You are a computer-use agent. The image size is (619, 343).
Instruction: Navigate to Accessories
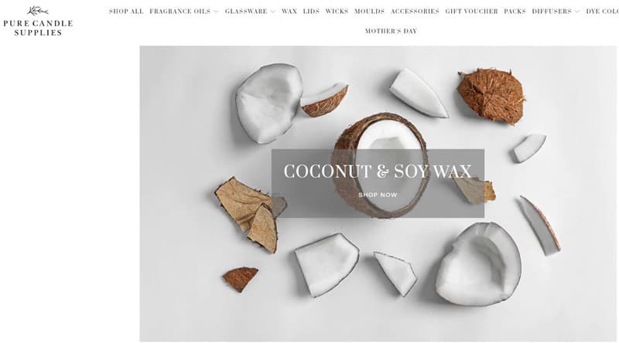coord(415,12)
